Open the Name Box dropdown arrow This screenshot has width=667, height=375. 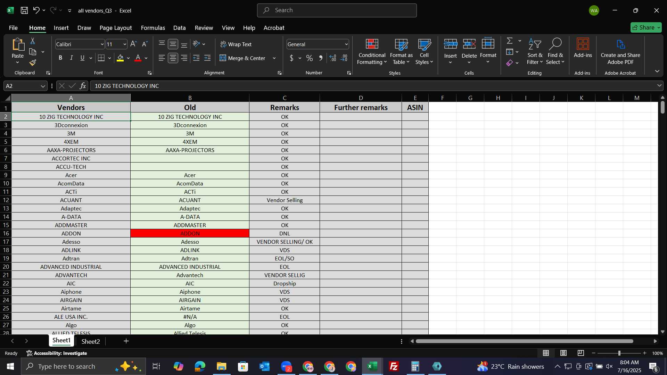point(43,86)
